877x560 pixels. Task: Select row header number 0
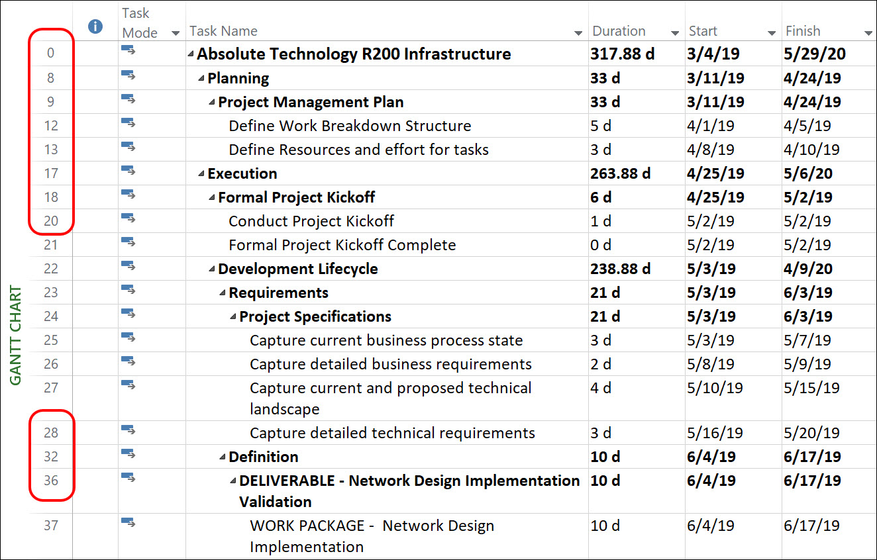pyautogui.click(x=51, y=54)
